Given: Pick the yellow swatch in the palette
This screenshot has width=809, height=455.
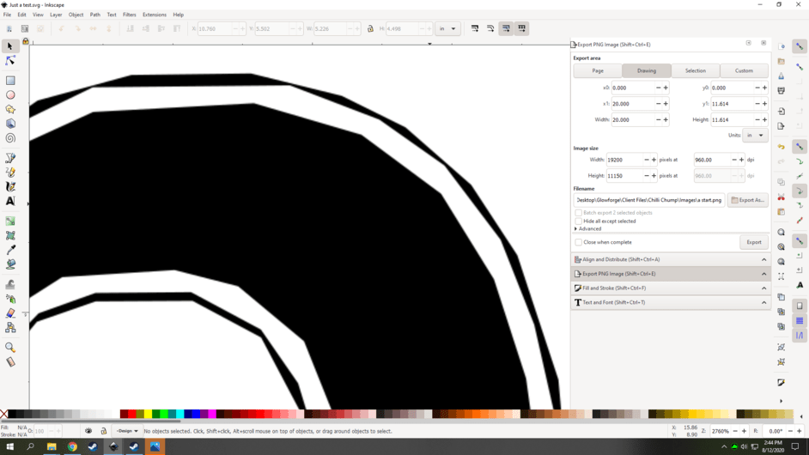Looking at the screenshot, I should pos(148,414).
